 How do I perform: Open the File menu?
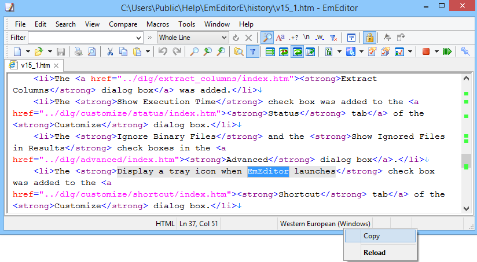(x=20, y=24)
